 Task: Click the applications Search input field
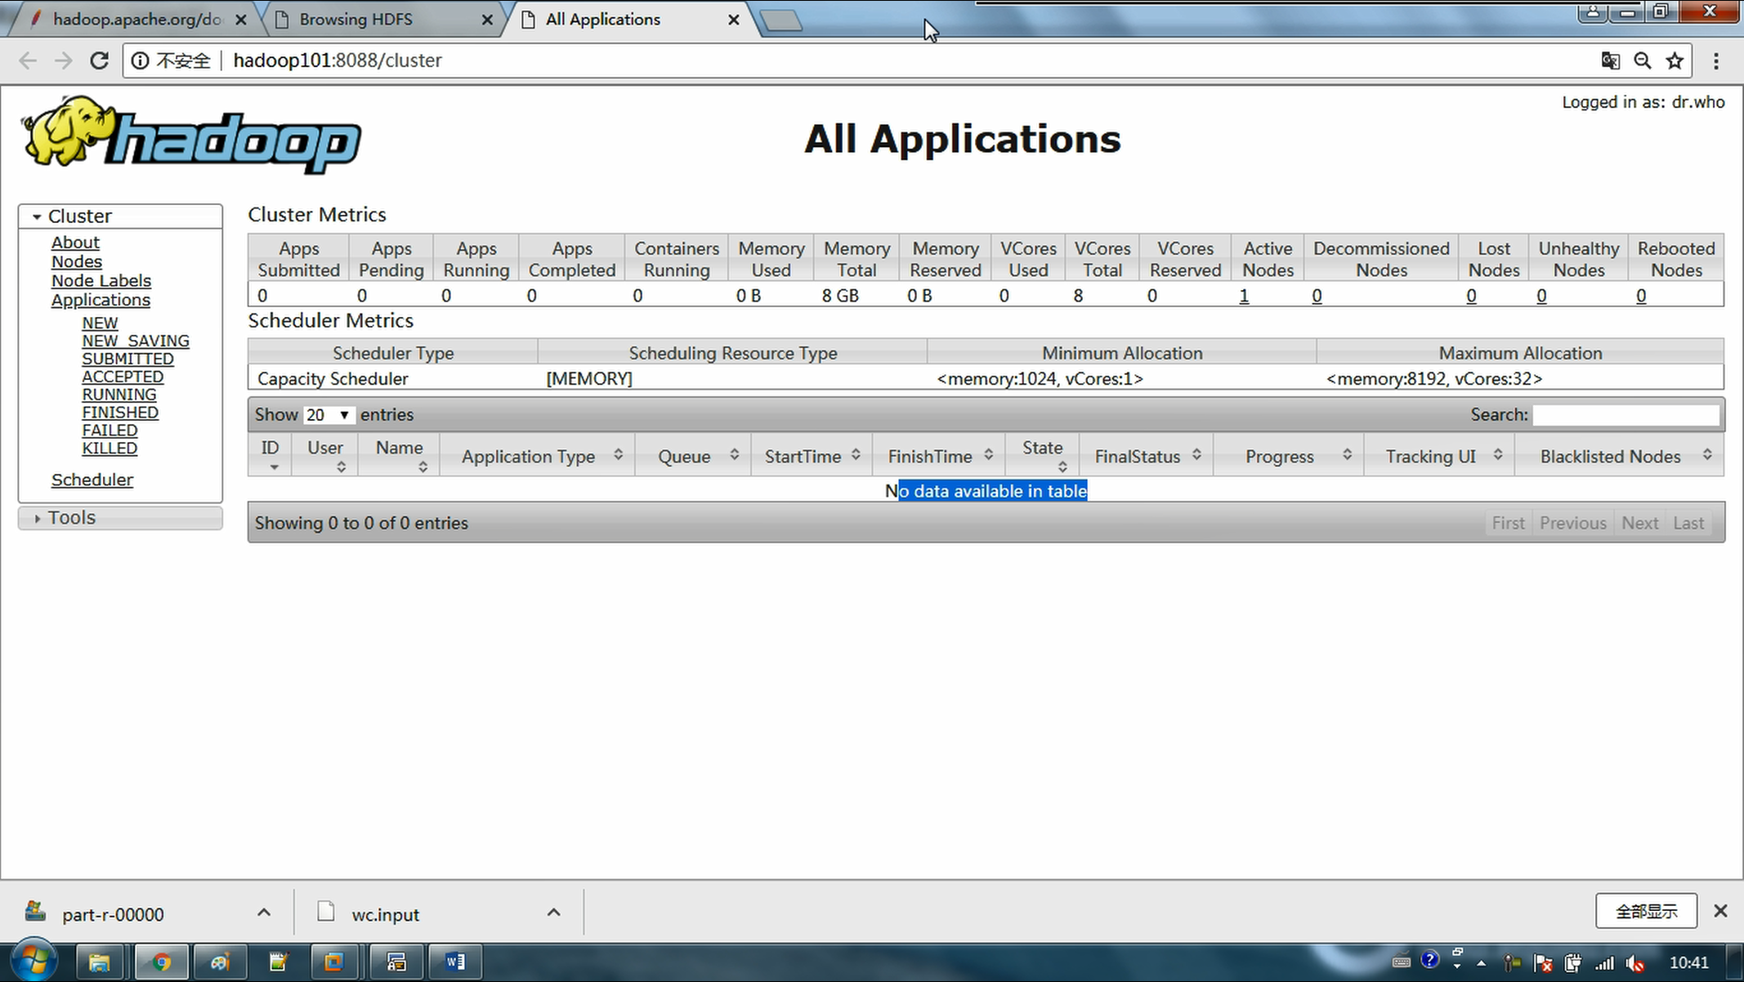pyautogui.click(x=1625, y=415)
